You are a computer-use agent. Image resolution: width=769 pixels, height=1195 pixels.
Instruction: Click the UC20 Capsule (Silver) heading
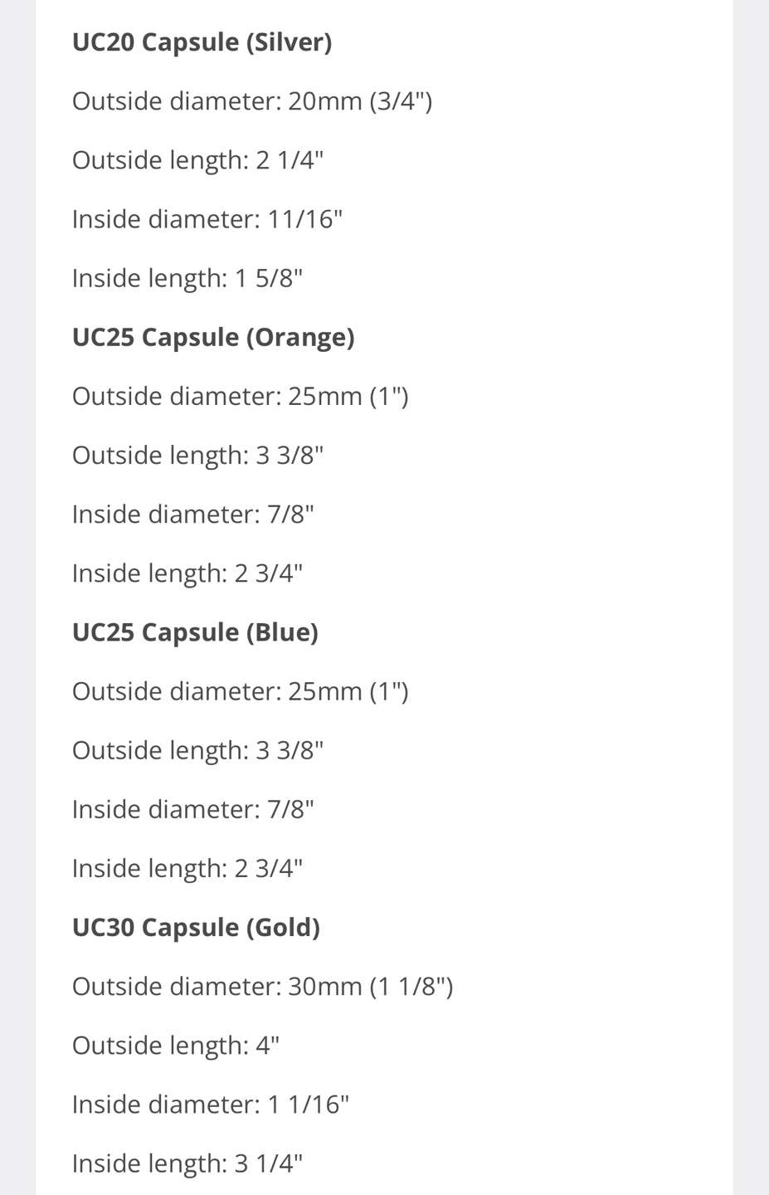tap(202, 42)
